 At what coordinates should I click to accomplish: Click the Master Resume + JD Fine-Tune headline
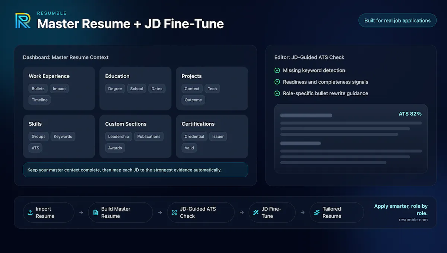click(x=130, y=24)
